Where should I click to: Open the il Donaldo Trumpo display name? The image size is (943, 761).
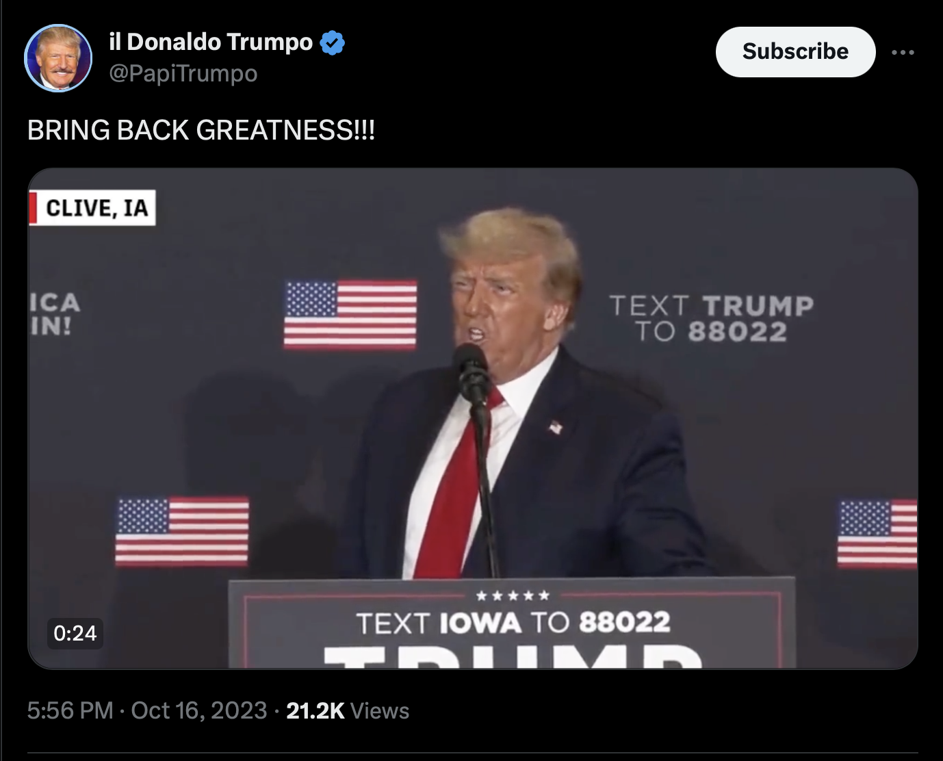[211, 42]
